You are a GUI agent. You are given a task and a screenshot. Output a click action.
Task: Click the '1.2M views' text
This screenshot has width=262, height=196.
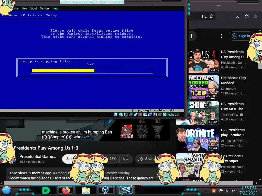pos(18,173)
